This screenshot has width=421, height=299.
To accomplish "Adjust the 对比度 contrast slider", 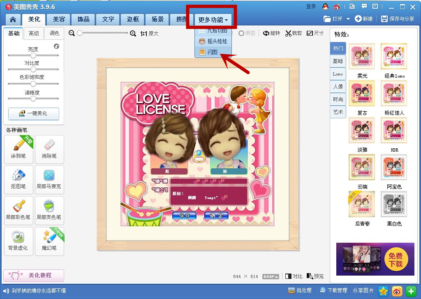I will tap(33, 69).
